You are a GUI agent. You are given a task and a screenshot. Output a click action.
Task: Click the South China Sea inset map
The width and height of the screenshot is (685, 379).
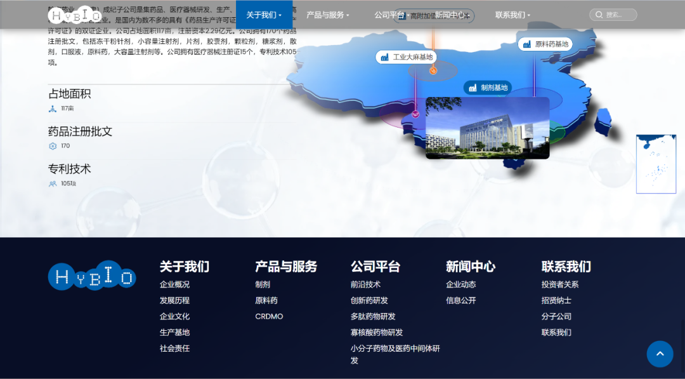(656, 164)
